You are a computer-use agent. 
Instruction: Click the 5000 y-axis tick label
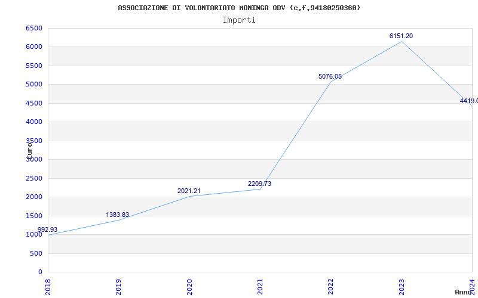click(34, 84)
